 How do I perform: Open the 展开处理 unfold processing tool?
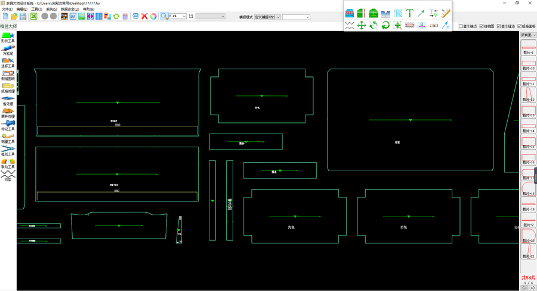point(8,113)
